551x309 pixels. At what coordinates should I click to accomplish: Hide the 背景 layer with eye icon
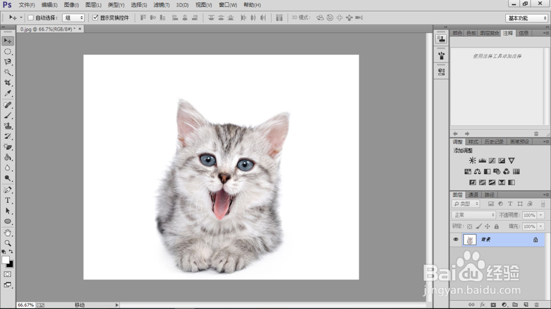(456, 240)
